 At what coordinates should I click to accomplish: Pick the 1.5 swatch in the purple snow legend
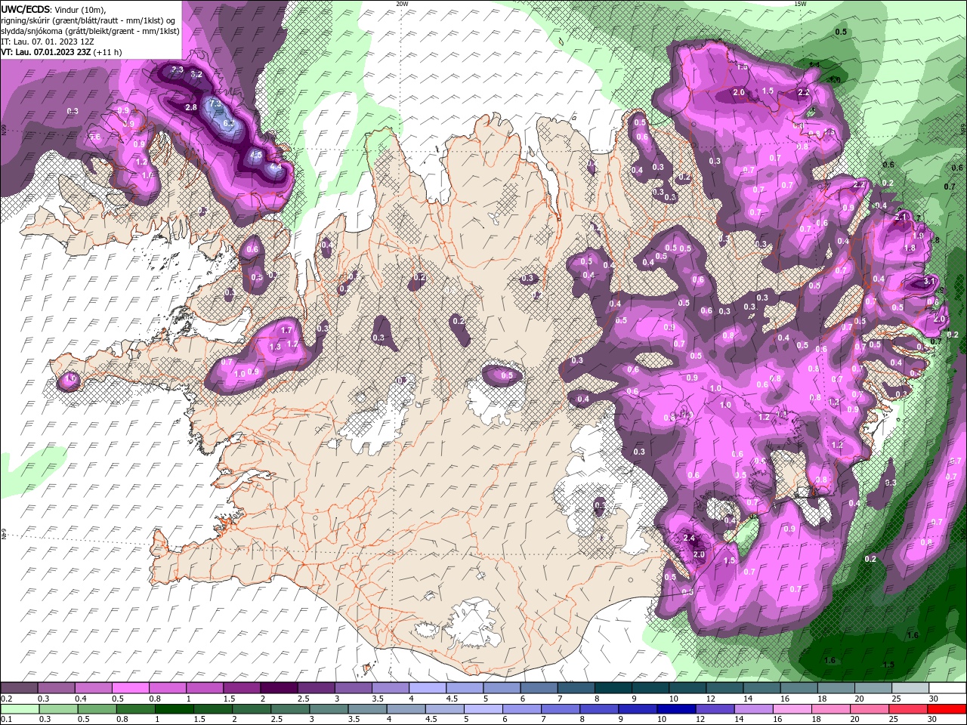[242, 688]
